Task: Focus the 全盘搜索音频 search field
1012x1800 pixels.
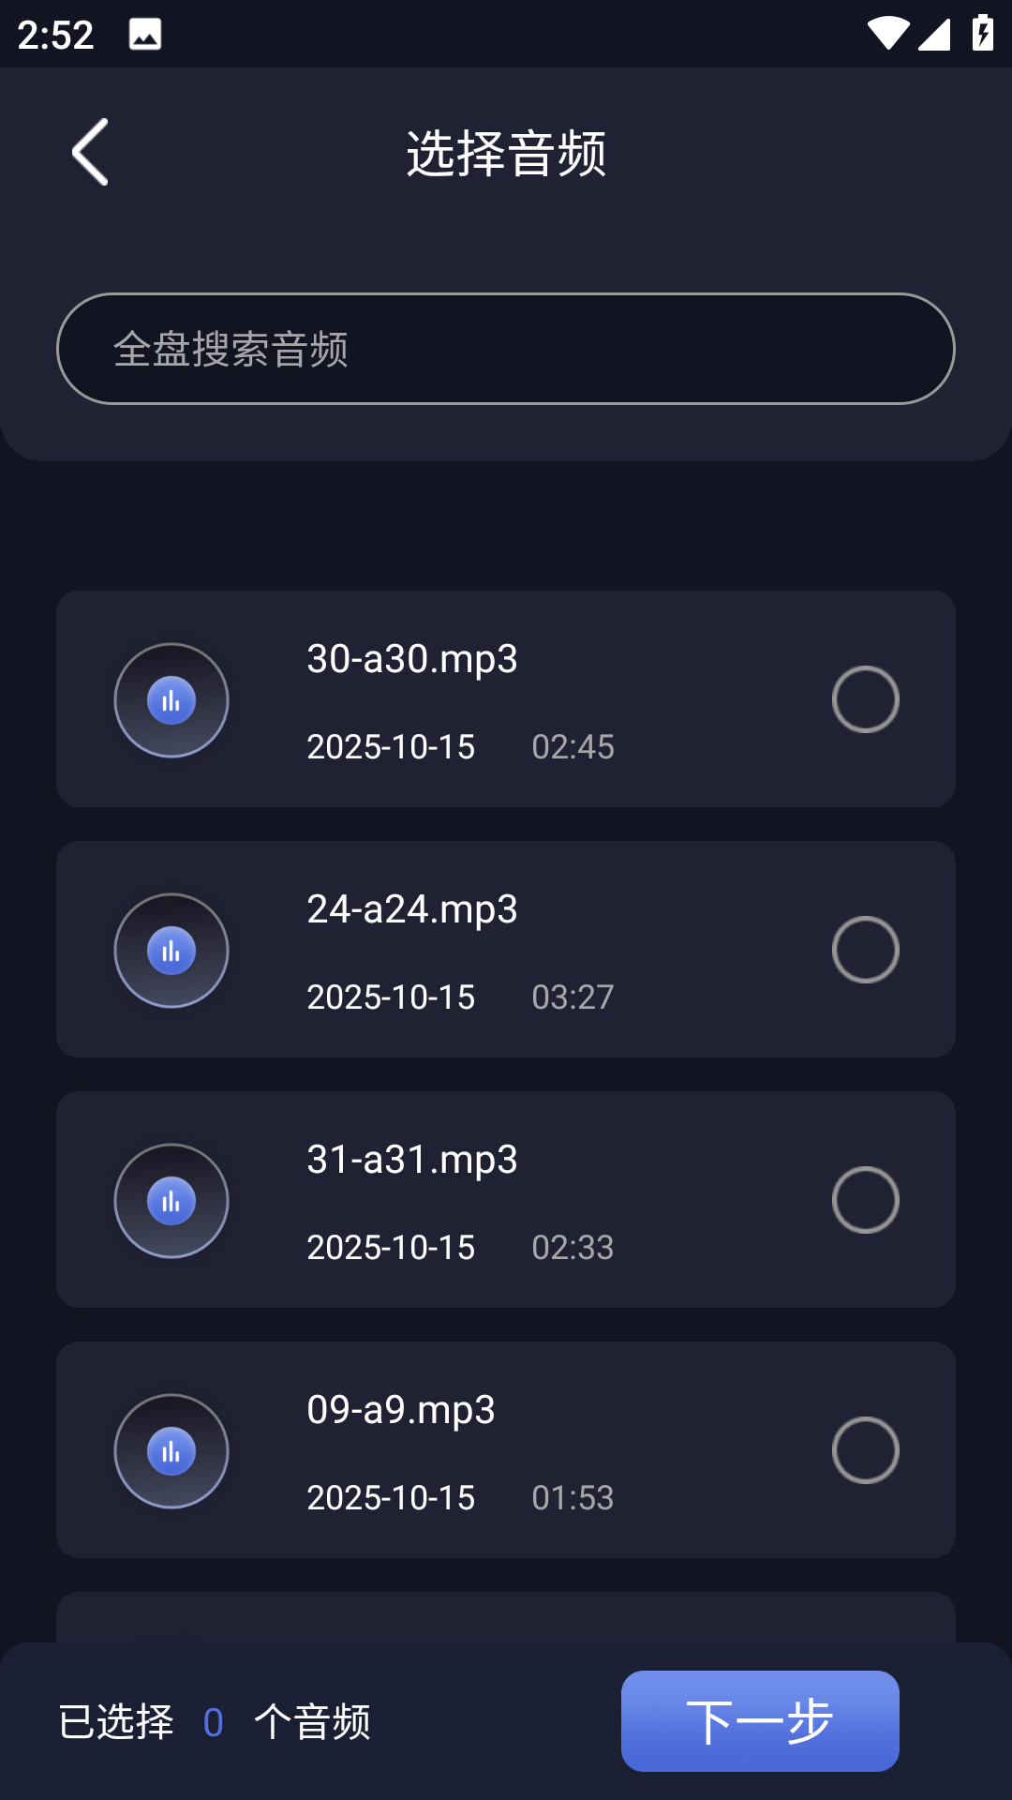Action: (506, 349)
